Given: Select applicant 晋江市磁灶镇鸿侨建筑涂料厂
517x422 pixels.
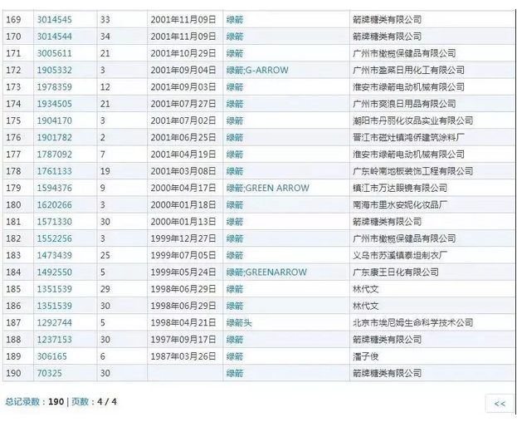Looking at the screenshot, I should [408, 137].
